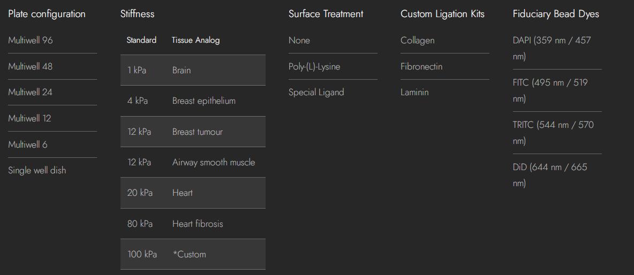
Task: Select the 4 kPa Breast epithelium row
Action: click(192, 101)
